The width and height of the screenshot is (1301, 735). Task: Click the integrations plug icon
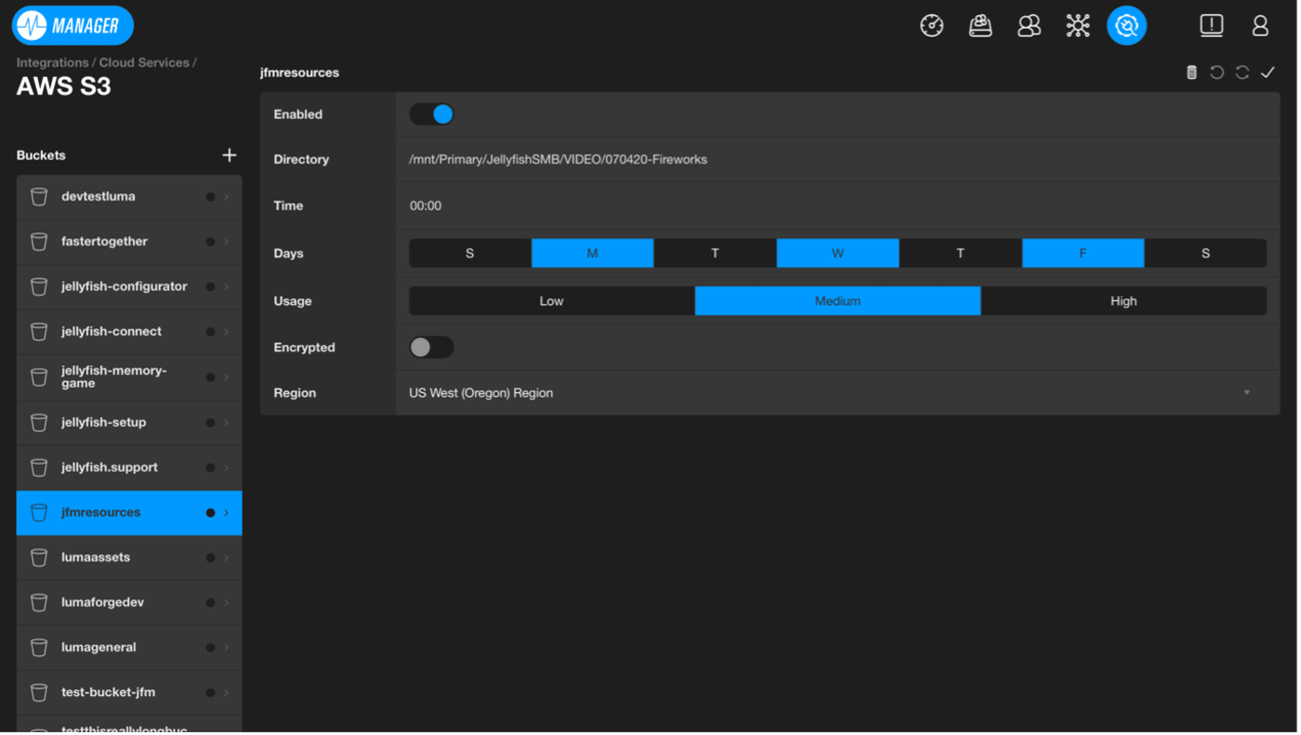pos(1126,25)
